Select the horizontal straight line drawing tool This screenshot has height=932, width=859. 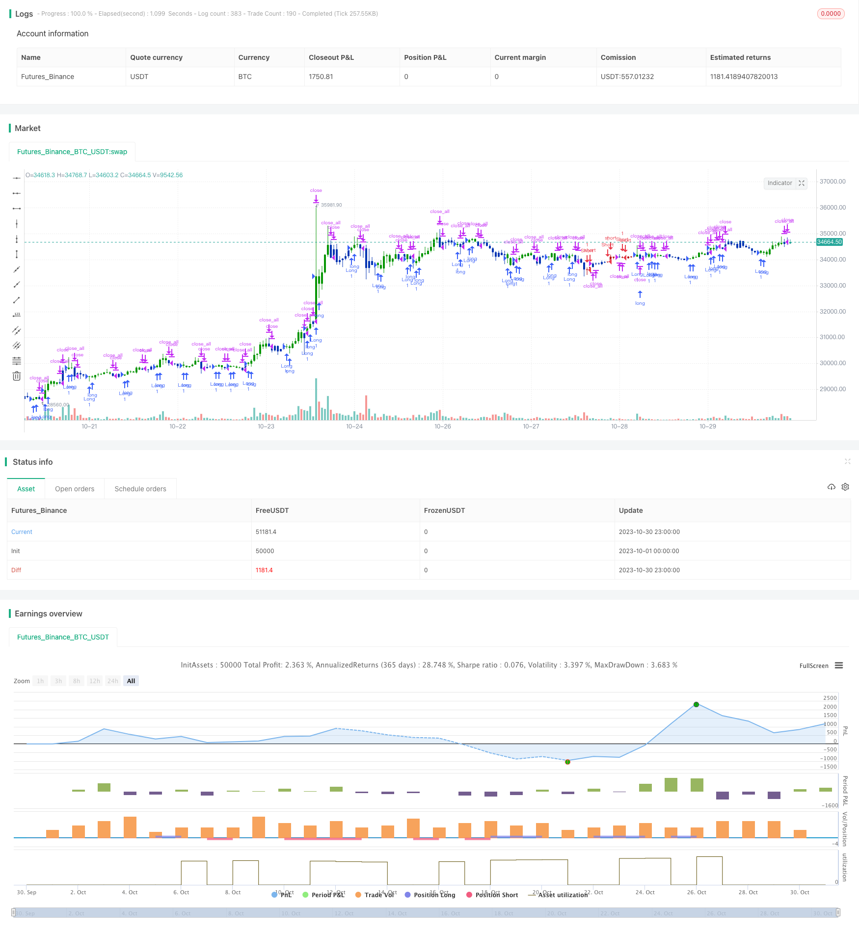pos(17,178)
